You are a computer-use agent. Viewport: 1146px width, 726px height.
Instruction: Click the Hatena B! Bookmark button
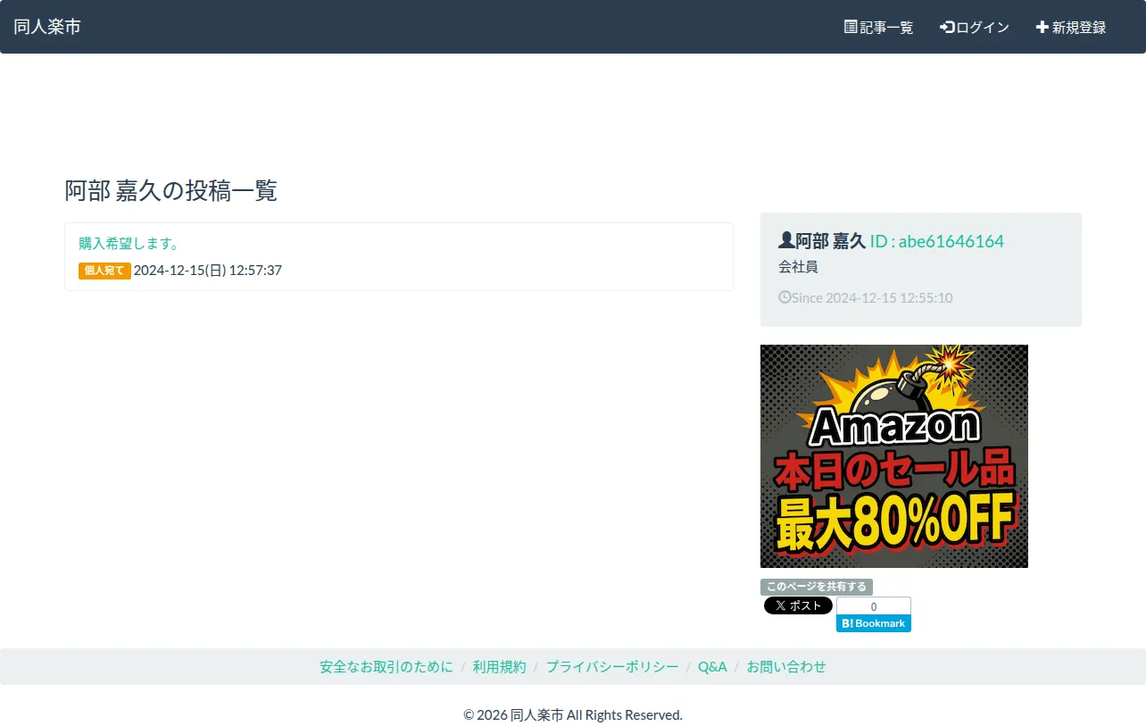[874, 623]
